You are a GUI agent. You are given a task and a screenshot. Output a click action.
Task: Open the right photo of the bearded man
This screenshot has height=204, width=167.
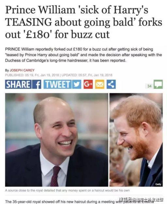(136, 140)
